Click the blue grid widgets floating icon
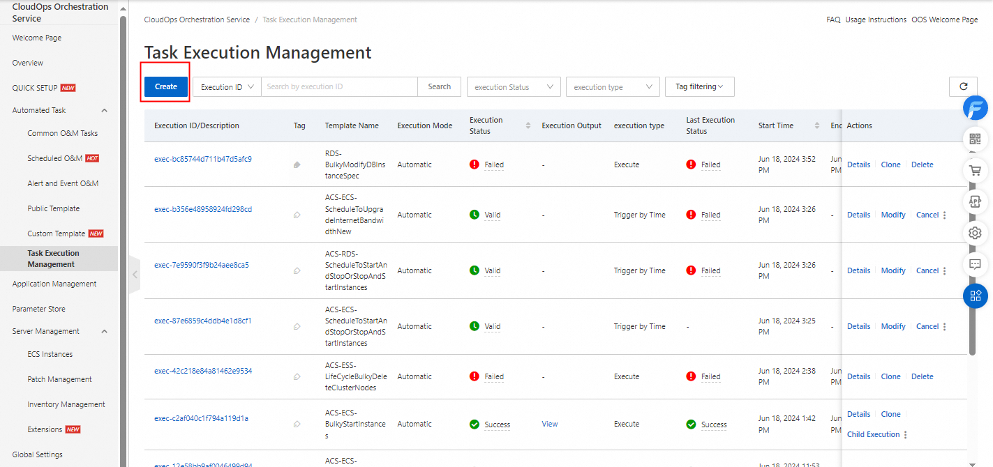Viewport: 993px width, 467px height. (x=975, y=296)
